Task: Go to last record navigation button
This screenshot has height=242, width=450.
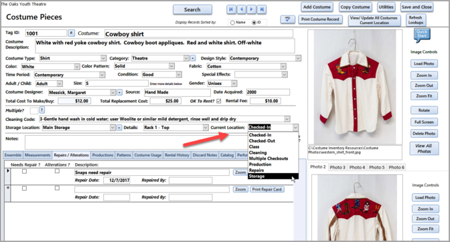Action: (262, 9)
